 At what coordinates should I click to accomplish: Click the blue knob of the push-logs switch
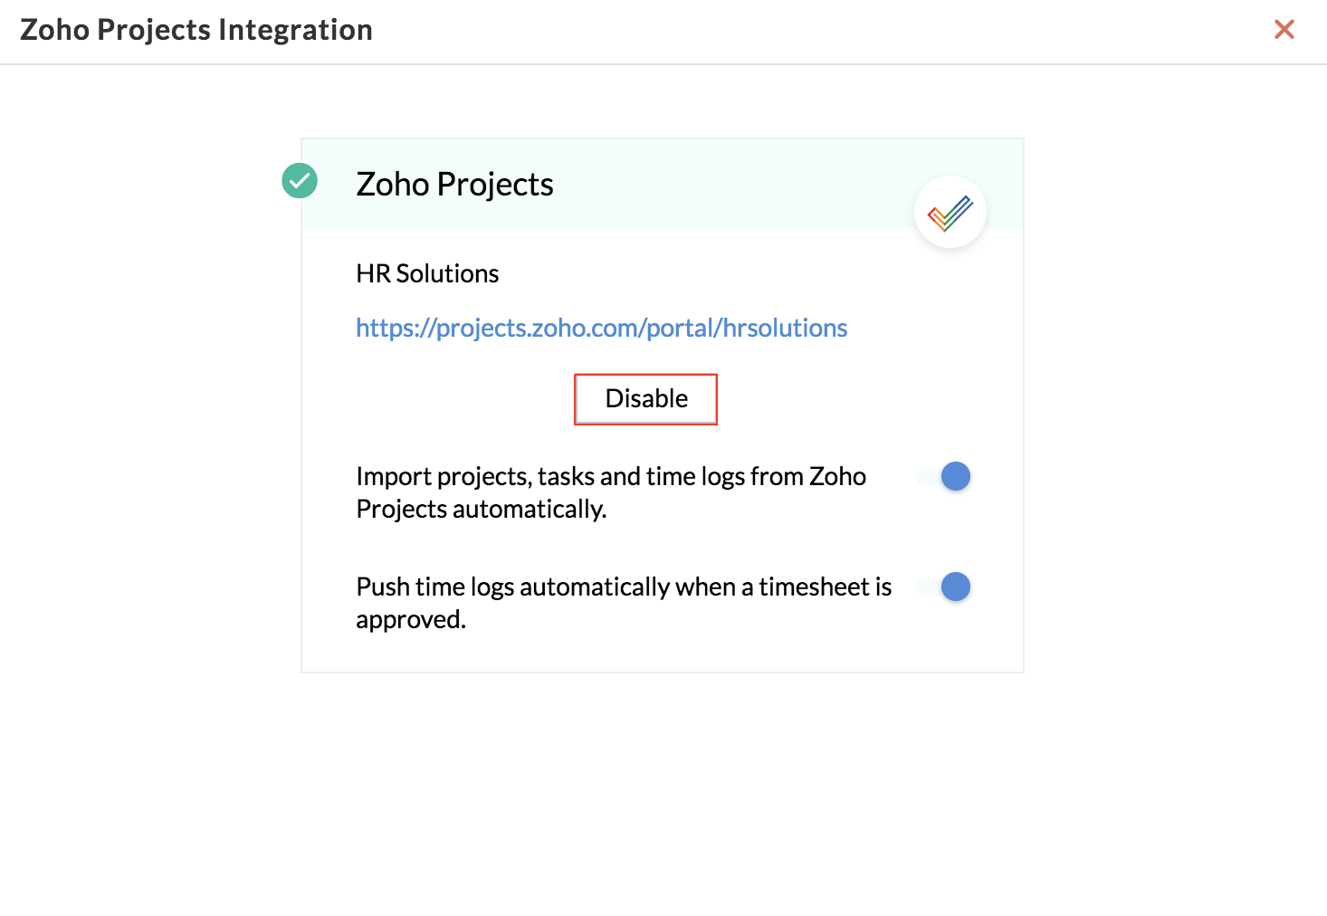pos(956,587)
